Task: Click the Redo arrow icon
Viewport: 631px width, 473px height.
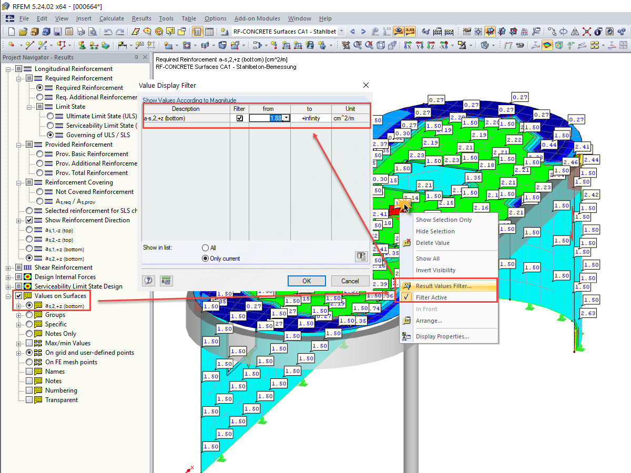Action: (x=120, y=32)
